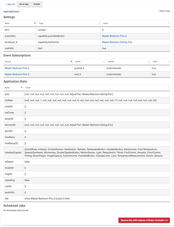Open Master Bedroom Pico 2 settings link
Screen dimensions: 174x227
point(114,36)
